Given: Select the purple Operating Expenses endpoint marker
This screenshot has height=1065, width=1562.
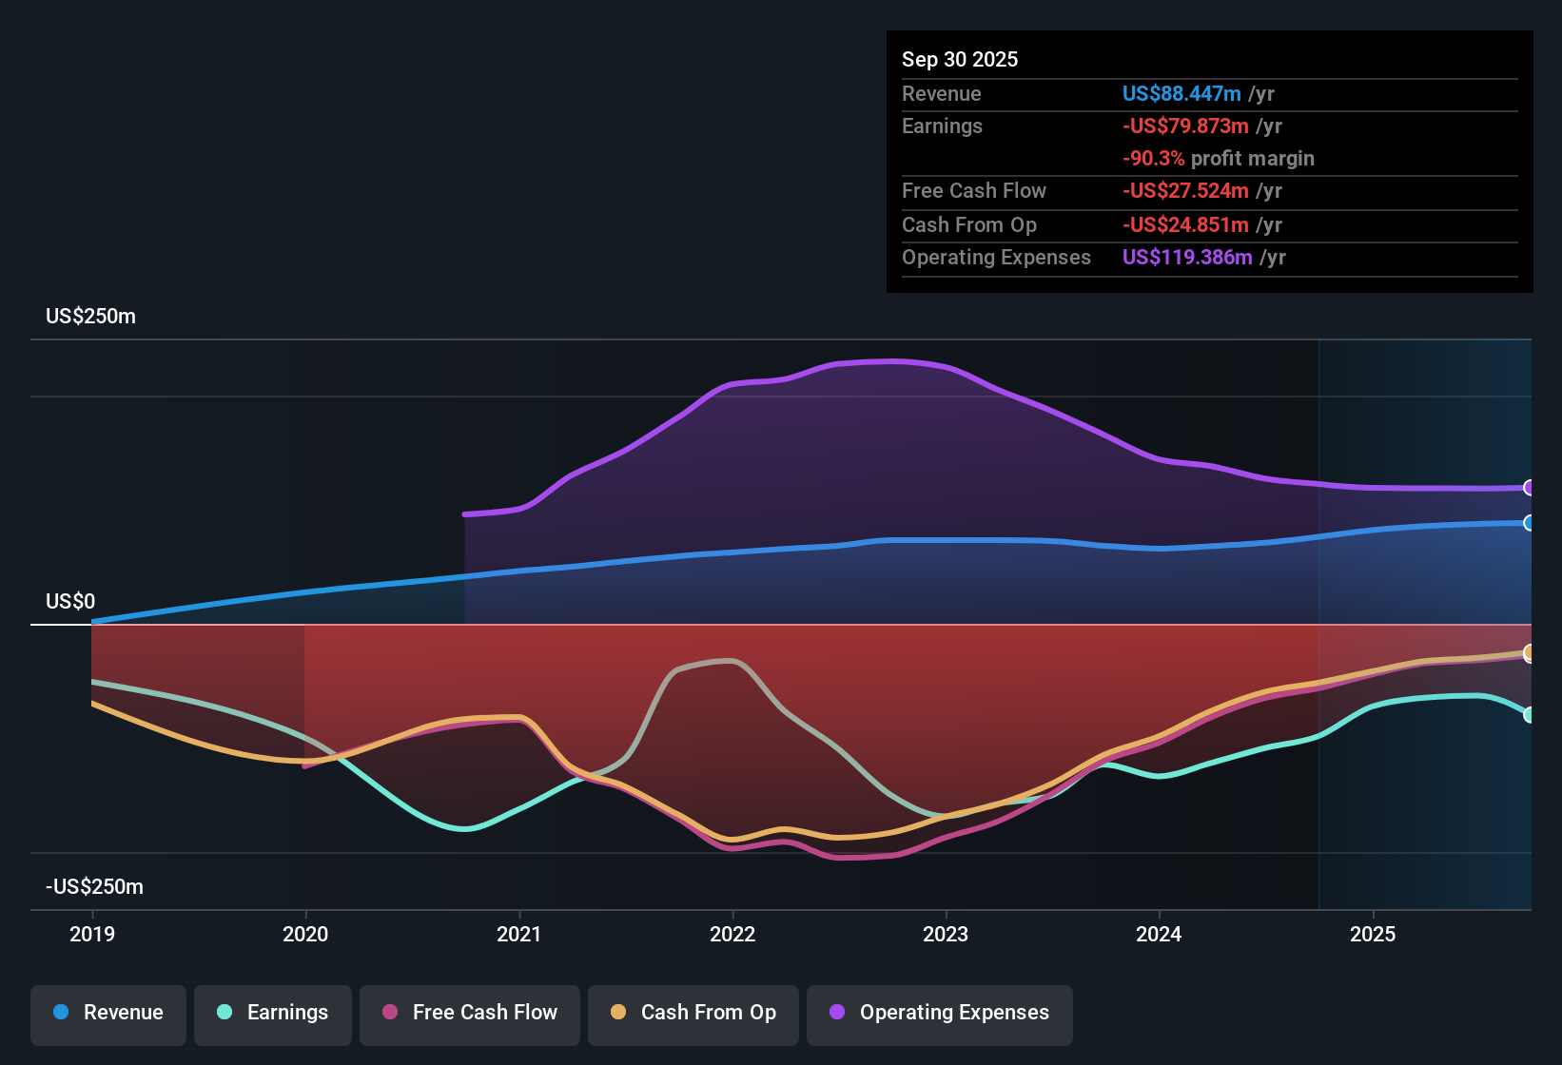Looking at the screenshot, I should [1529, 488].
